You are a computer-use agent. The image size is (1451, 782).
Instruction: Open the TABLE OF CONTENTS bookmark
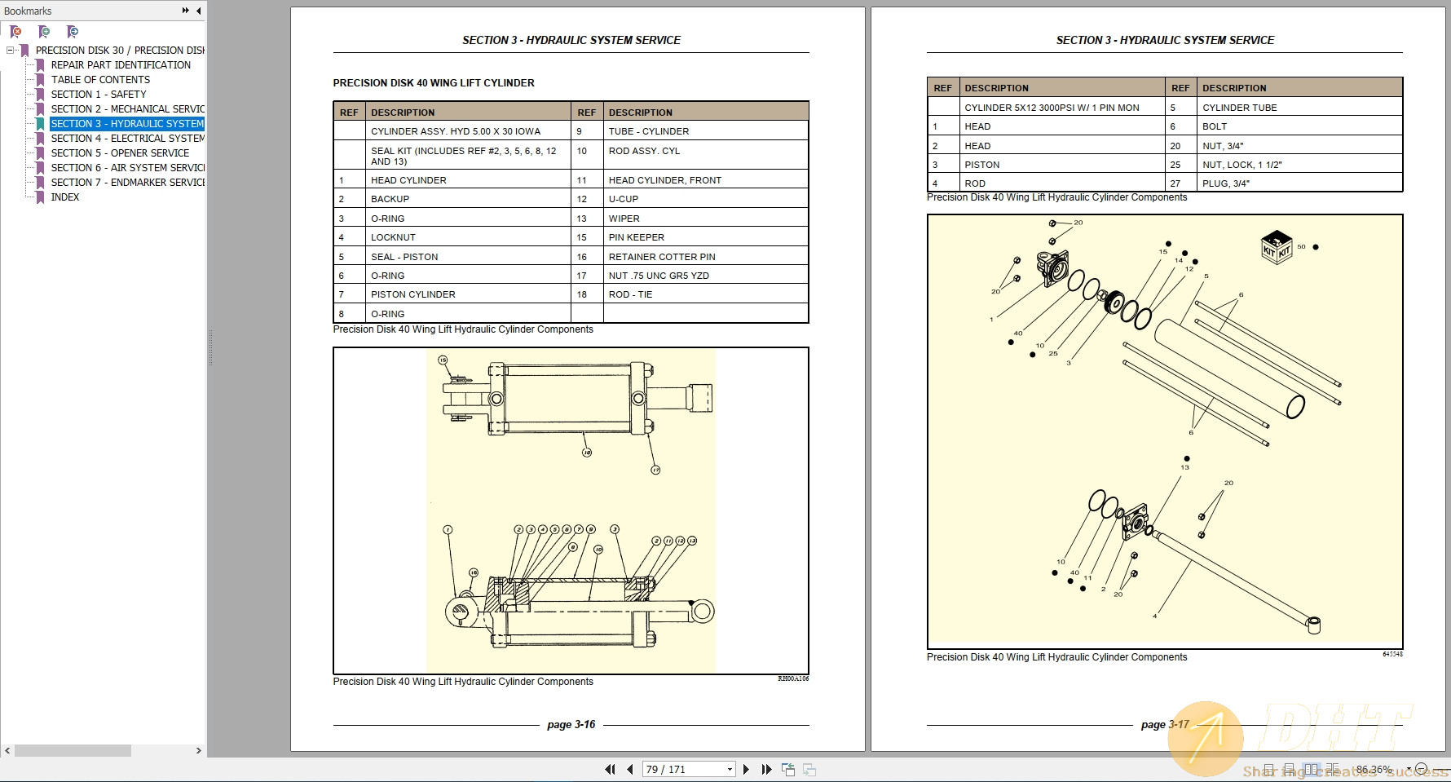coord(100,80)
